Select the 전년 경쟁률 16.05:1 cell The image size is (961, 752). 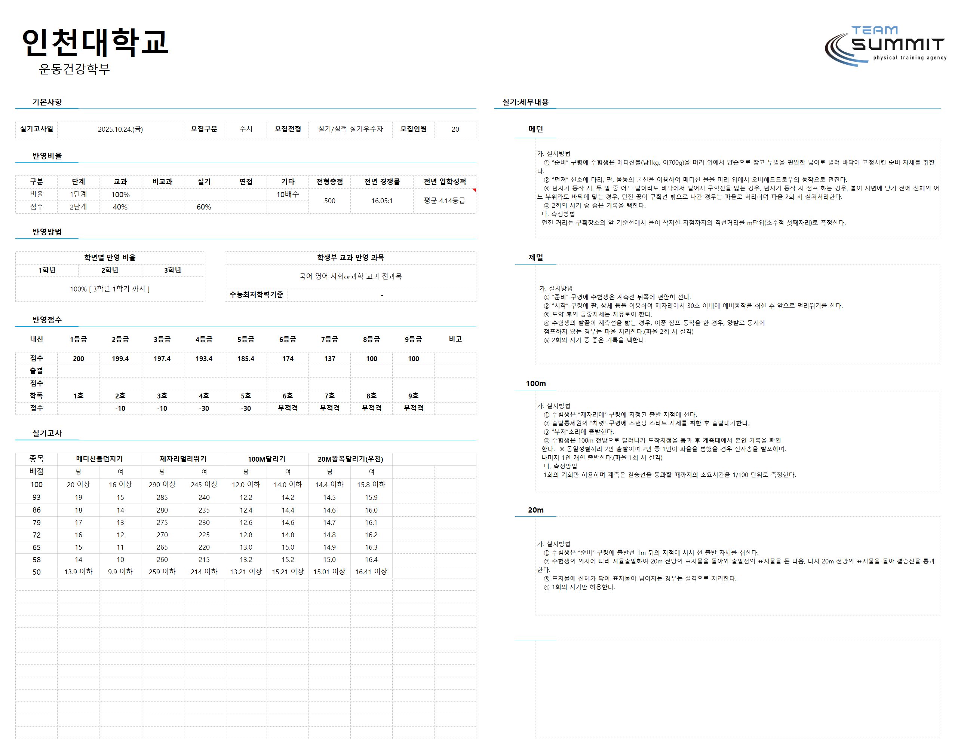[x=381, y=201]
